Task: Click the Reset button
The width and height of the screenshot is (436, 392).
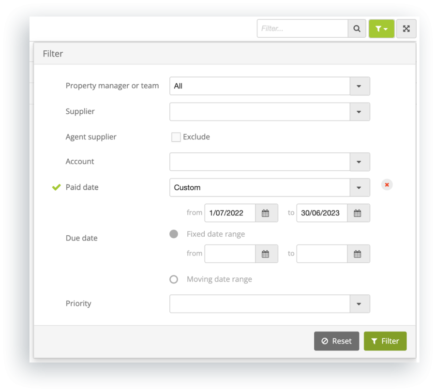Action: (336, 341)
